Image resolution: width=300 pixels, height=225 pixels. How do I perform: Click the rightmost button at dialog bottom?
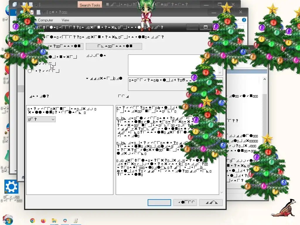click(211, 202)
